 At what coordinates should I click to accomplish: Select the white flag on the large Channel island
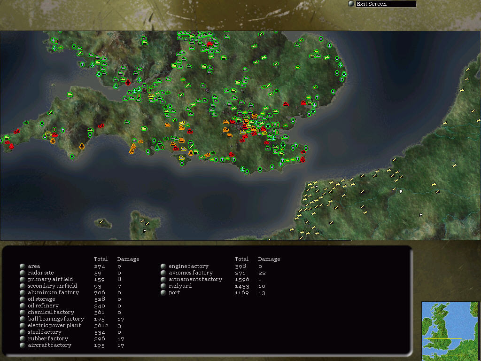coord(145,230)
